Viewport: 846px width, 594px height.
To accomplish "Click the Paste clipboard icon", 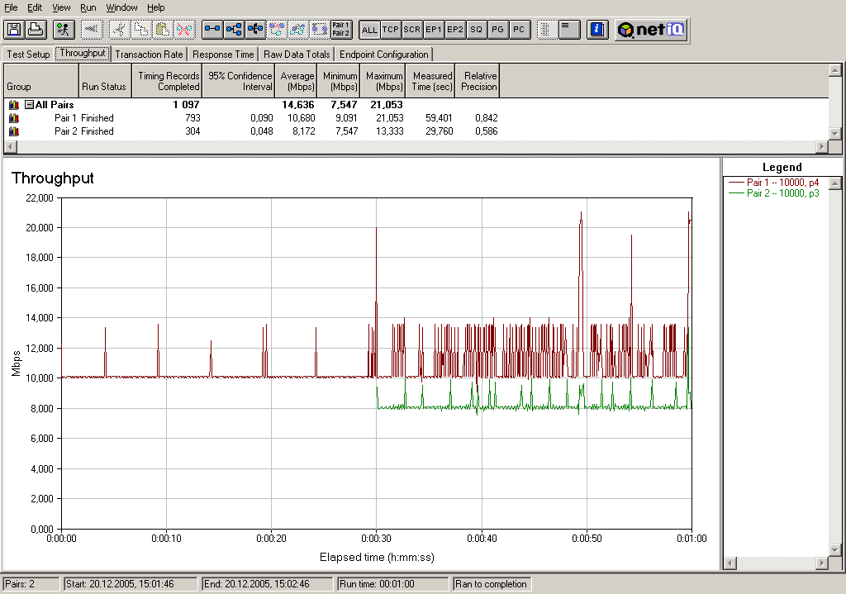I will [164, 30].
